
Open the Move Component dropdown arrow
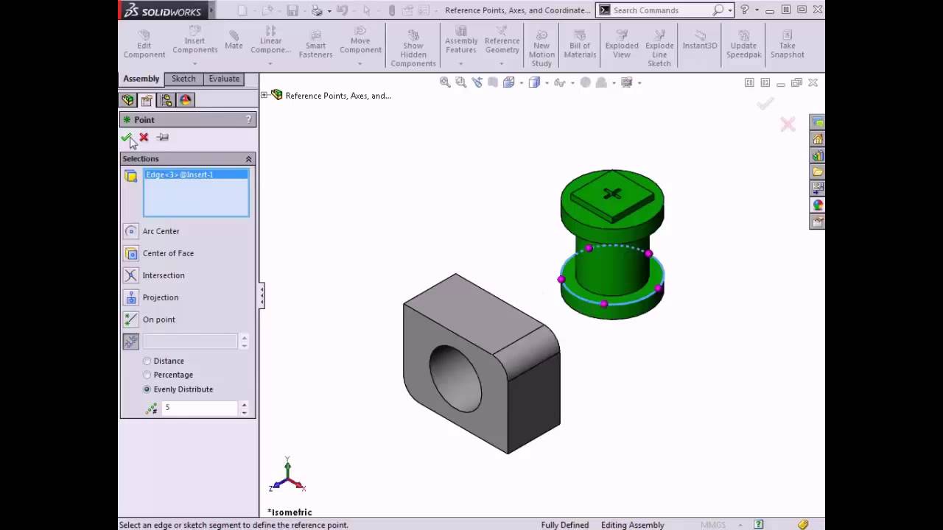(360, 63)
